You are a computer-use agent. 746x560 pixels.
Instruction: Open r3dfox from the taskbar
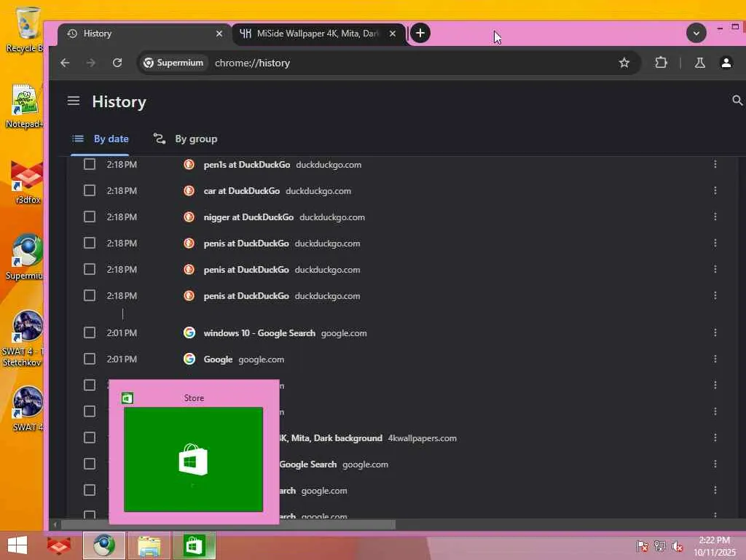59,545
